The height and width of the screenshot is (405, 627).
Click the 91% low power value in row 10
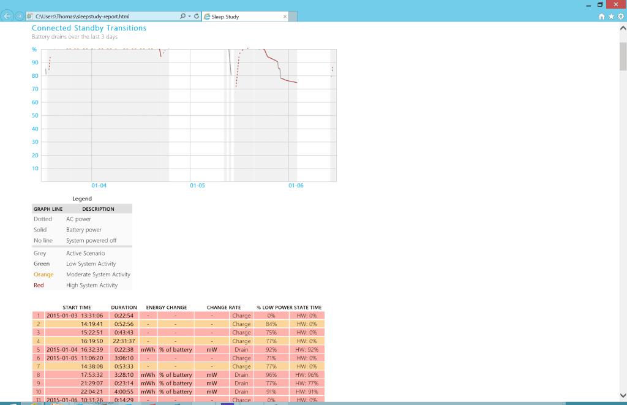[271, 392]
